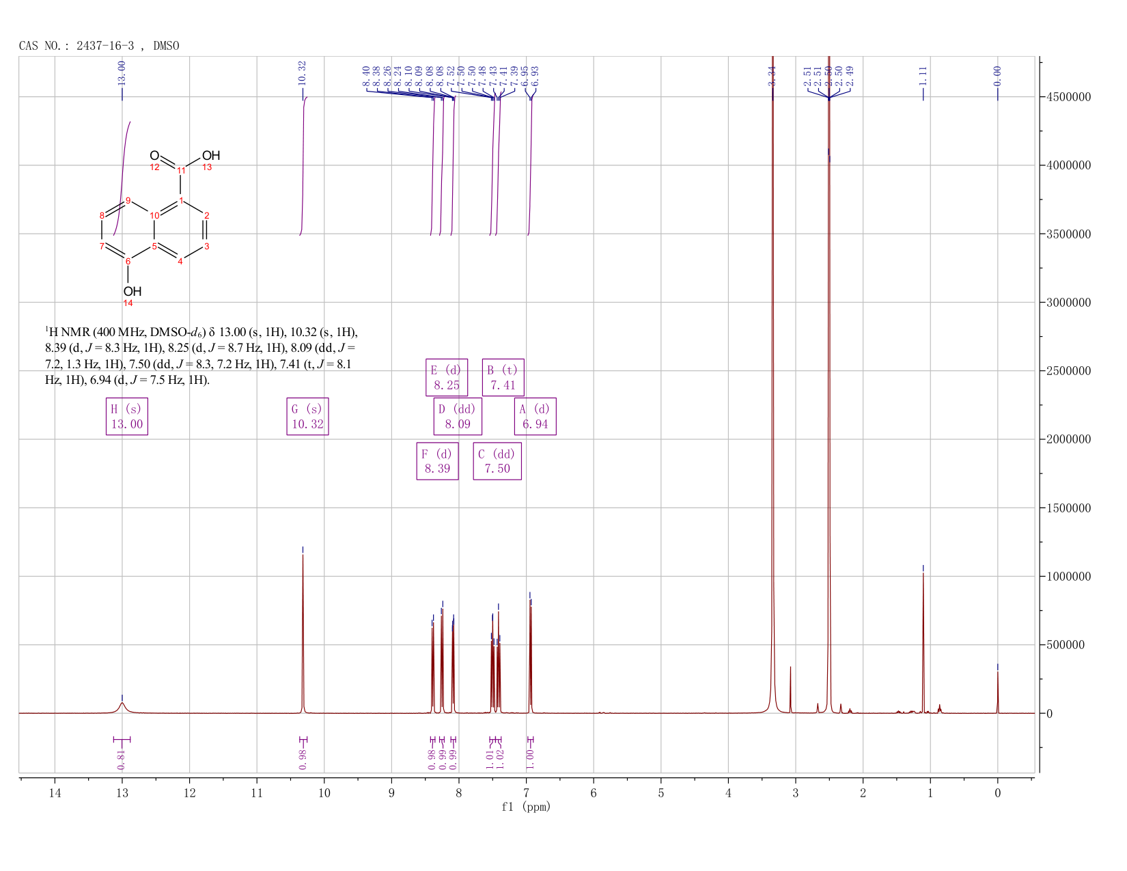Click the 0.81 integral value
The image size is (1127, 871).
point(122,759)
